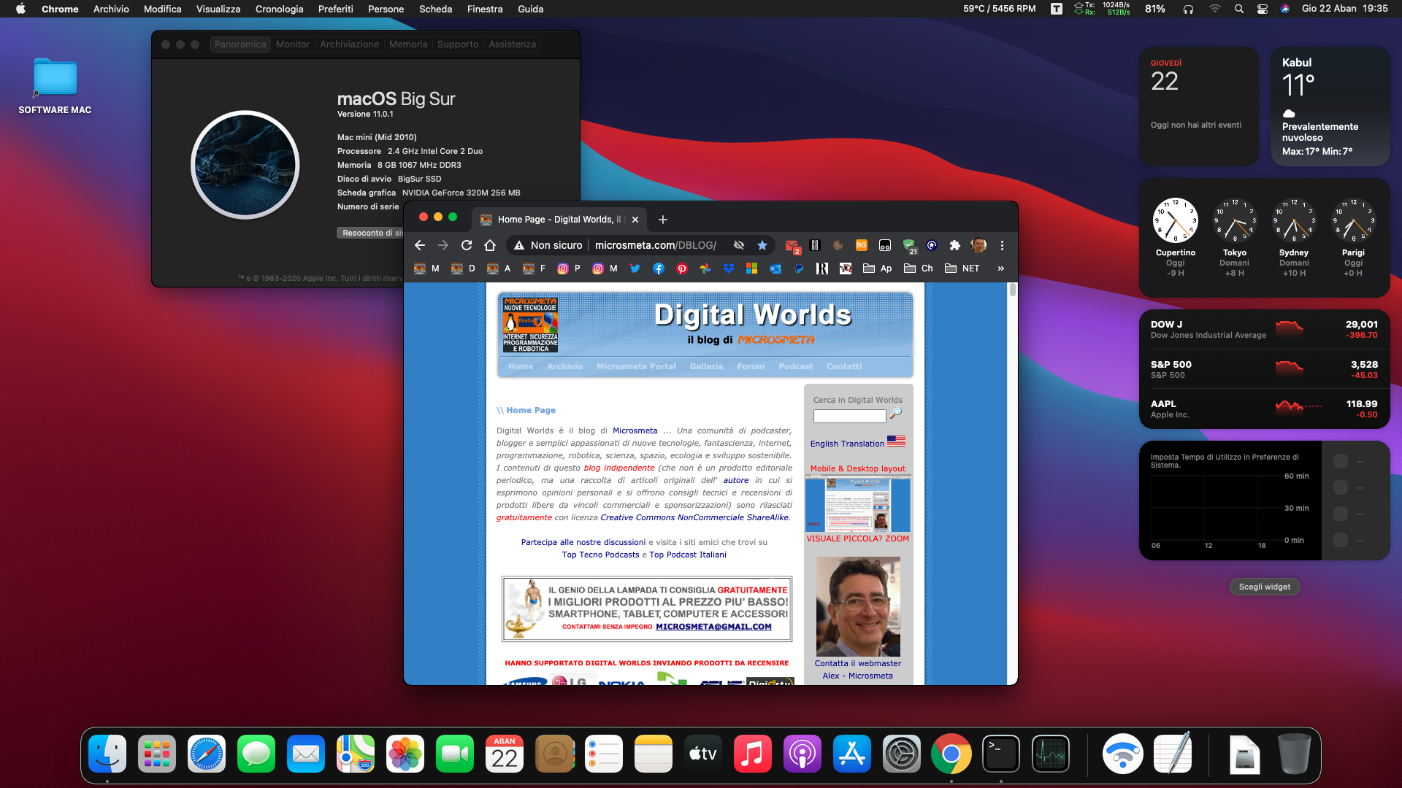Click the Twitter bookmark icon

point(635,269)
